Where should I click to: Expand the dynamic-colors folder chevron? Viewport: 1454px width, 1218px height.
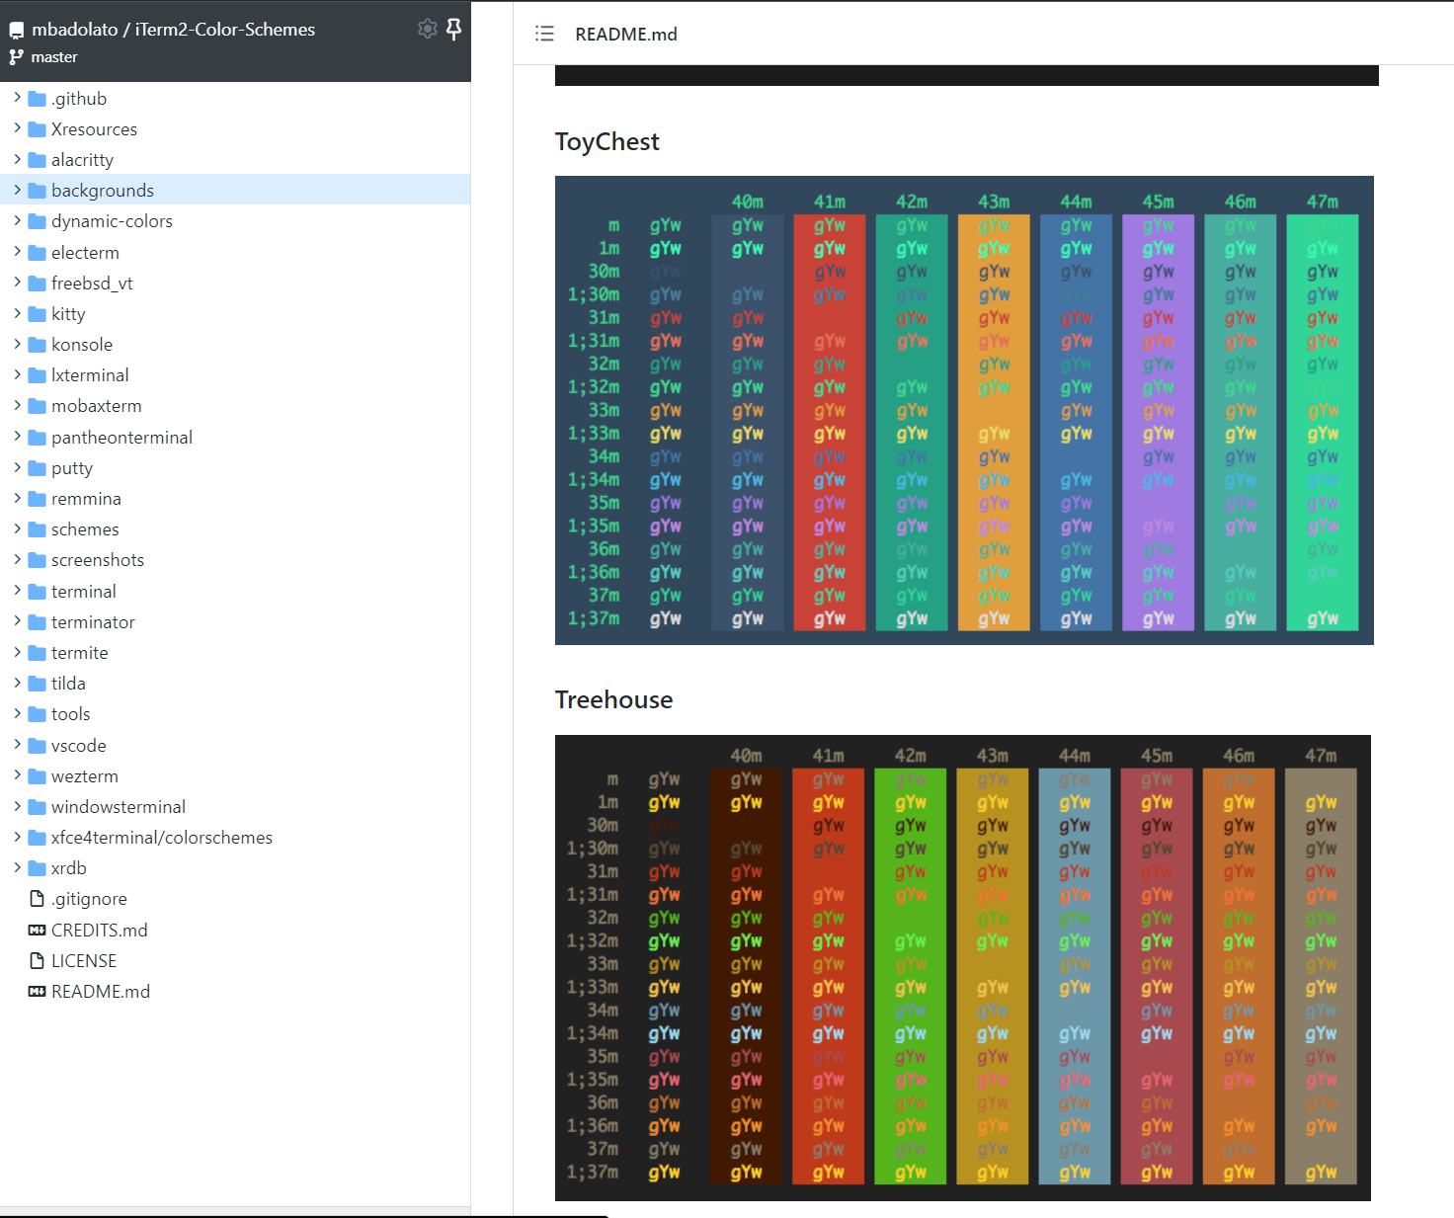pos(17,220)
